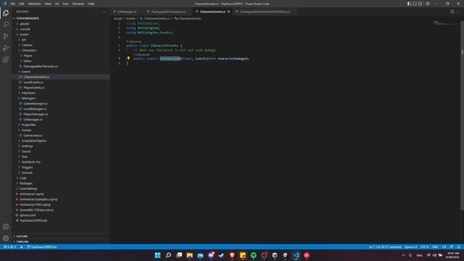
Task: Toggle Secondary Side Bar visibility
Action: (x=420, y=4)
